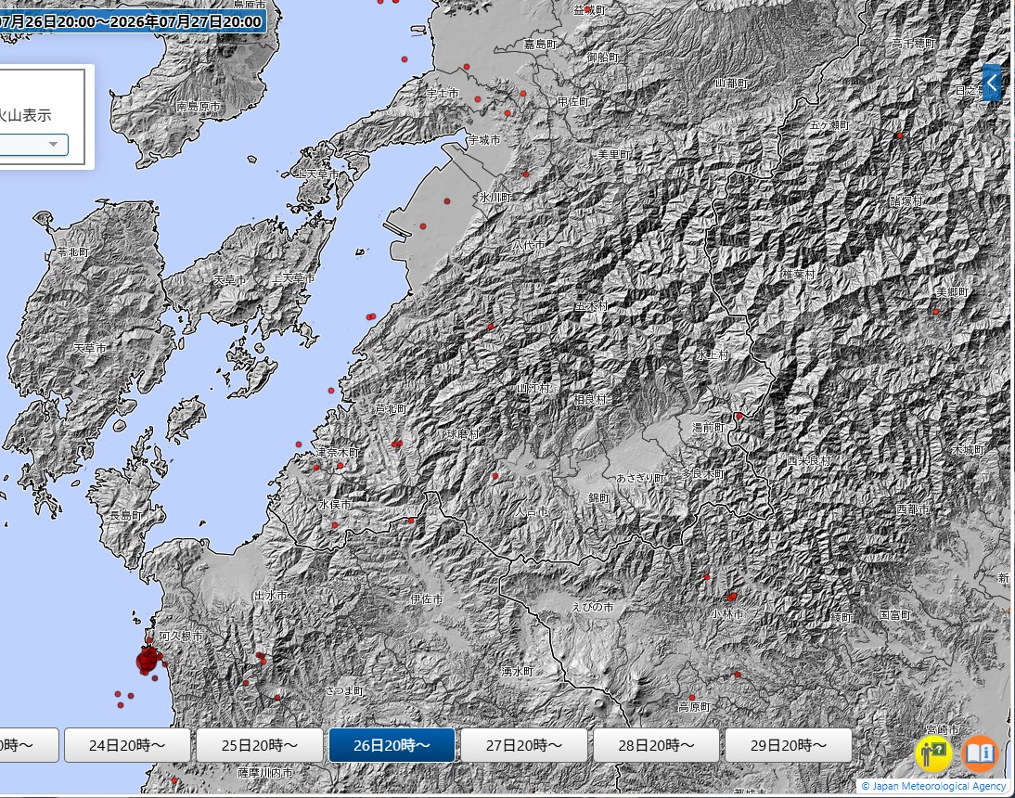This screenshot has width=1015, height=798.
Task: Click the date range label at top
Action: click(132, 21)
